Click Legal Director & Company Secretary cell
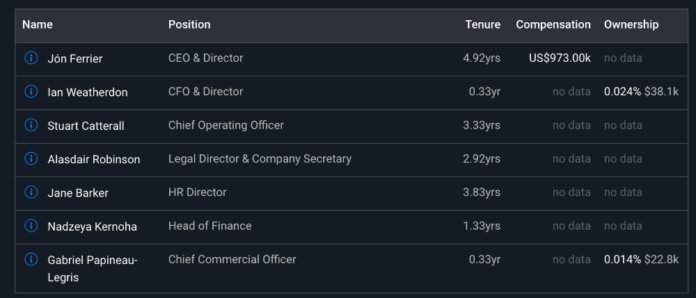Screen dimensions: 696x298 (x=260, y=159)
